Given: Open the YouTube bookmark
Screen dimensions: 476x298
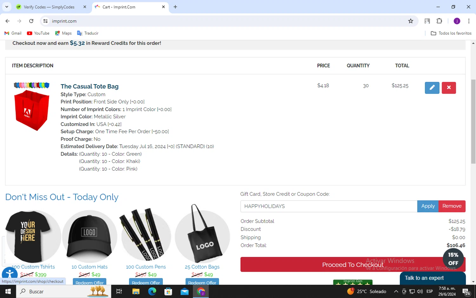Looking at the screenshot, I should click(38, 33).
